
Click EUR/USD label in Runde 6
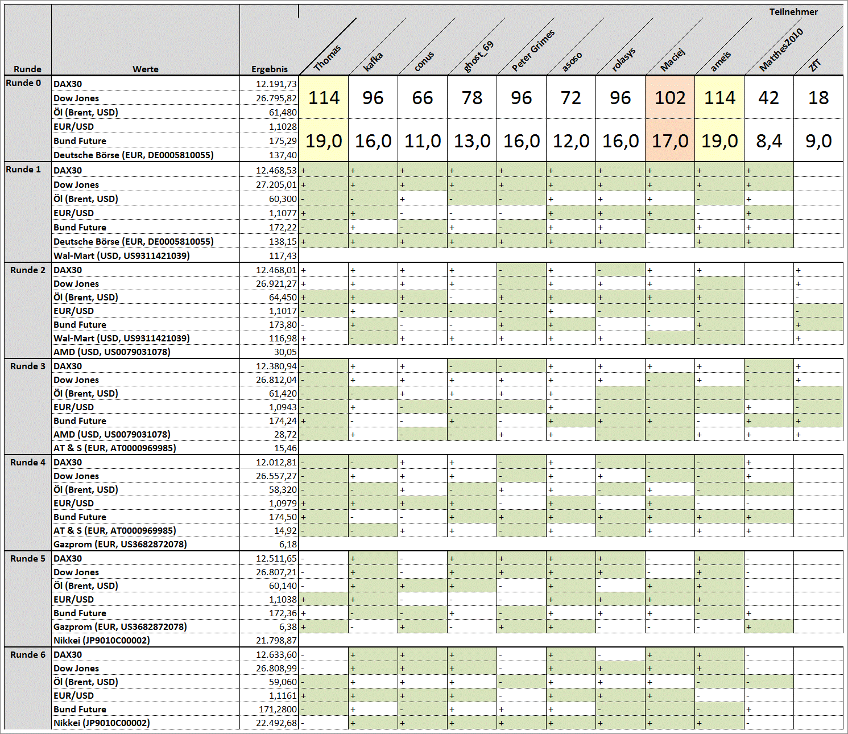pos(73,695)
